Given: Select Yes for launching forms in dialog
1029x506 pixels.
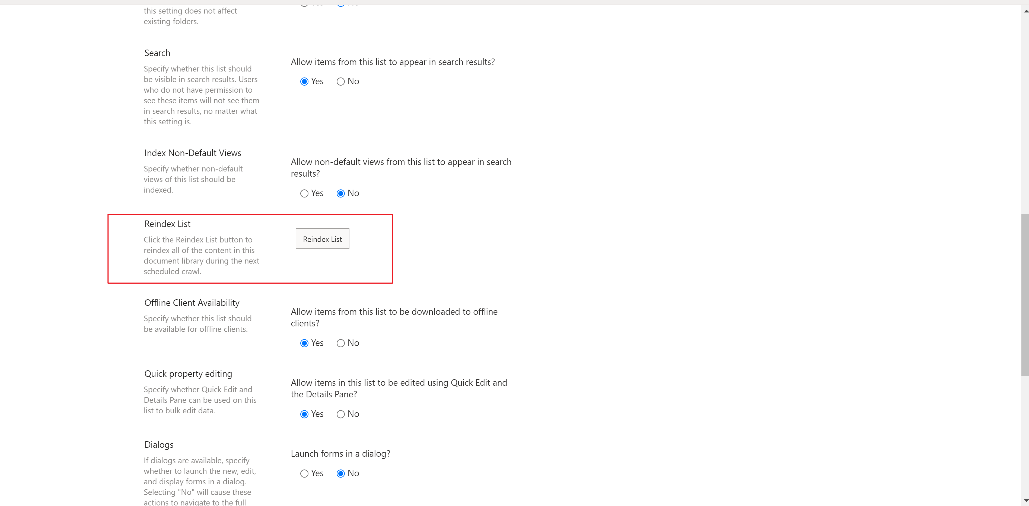Looking at the screenshot, I should coord(304,474).
